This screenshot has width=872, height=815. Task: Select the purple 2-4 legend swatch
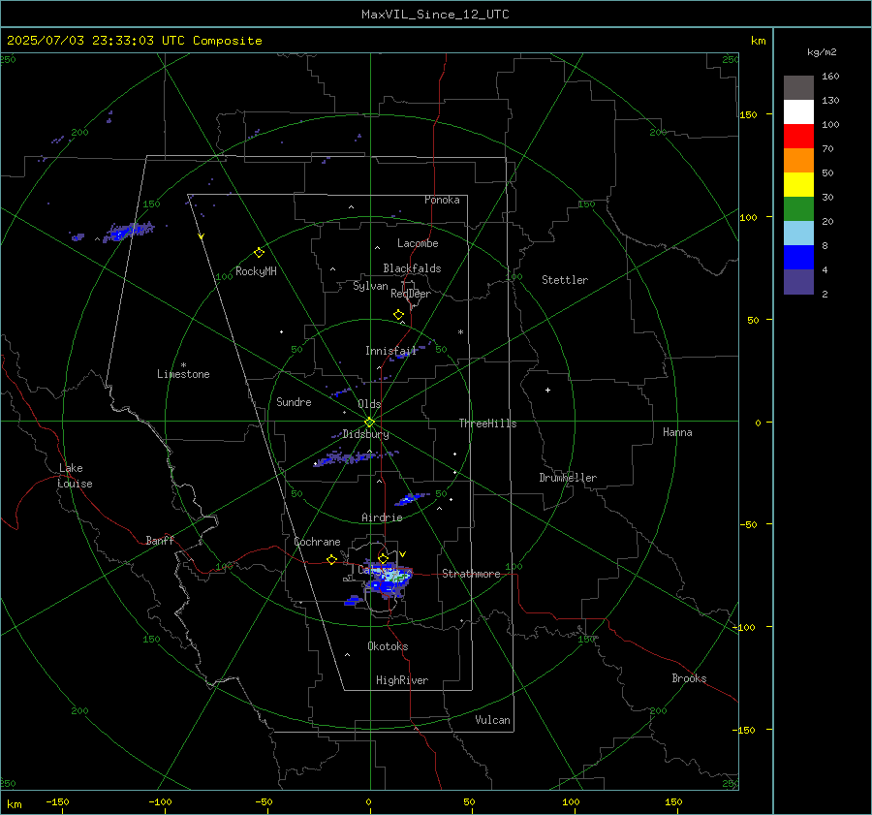tap(798, 282)
